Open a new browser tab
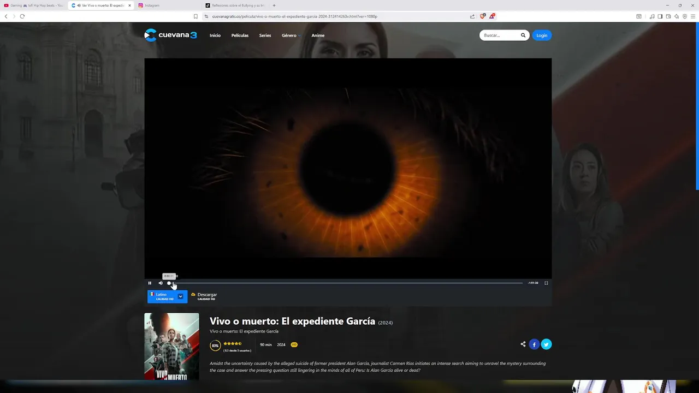 pyautogui.click(x=274, y=5)
